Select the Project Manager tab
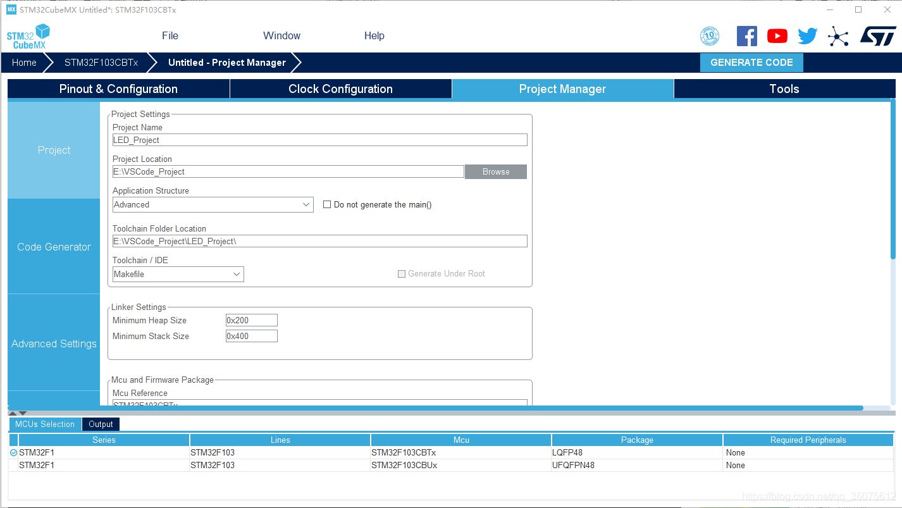 tap(562, 89)
